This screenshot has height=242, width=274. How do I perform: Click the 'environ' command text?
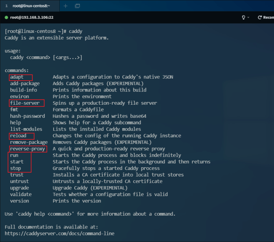pyautogui.click(x=19, y=96)
